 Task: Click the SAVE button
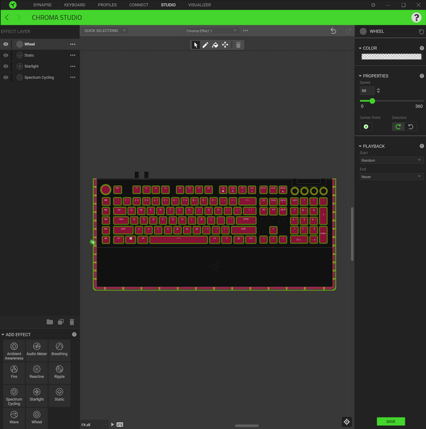(x=391, y=421)
